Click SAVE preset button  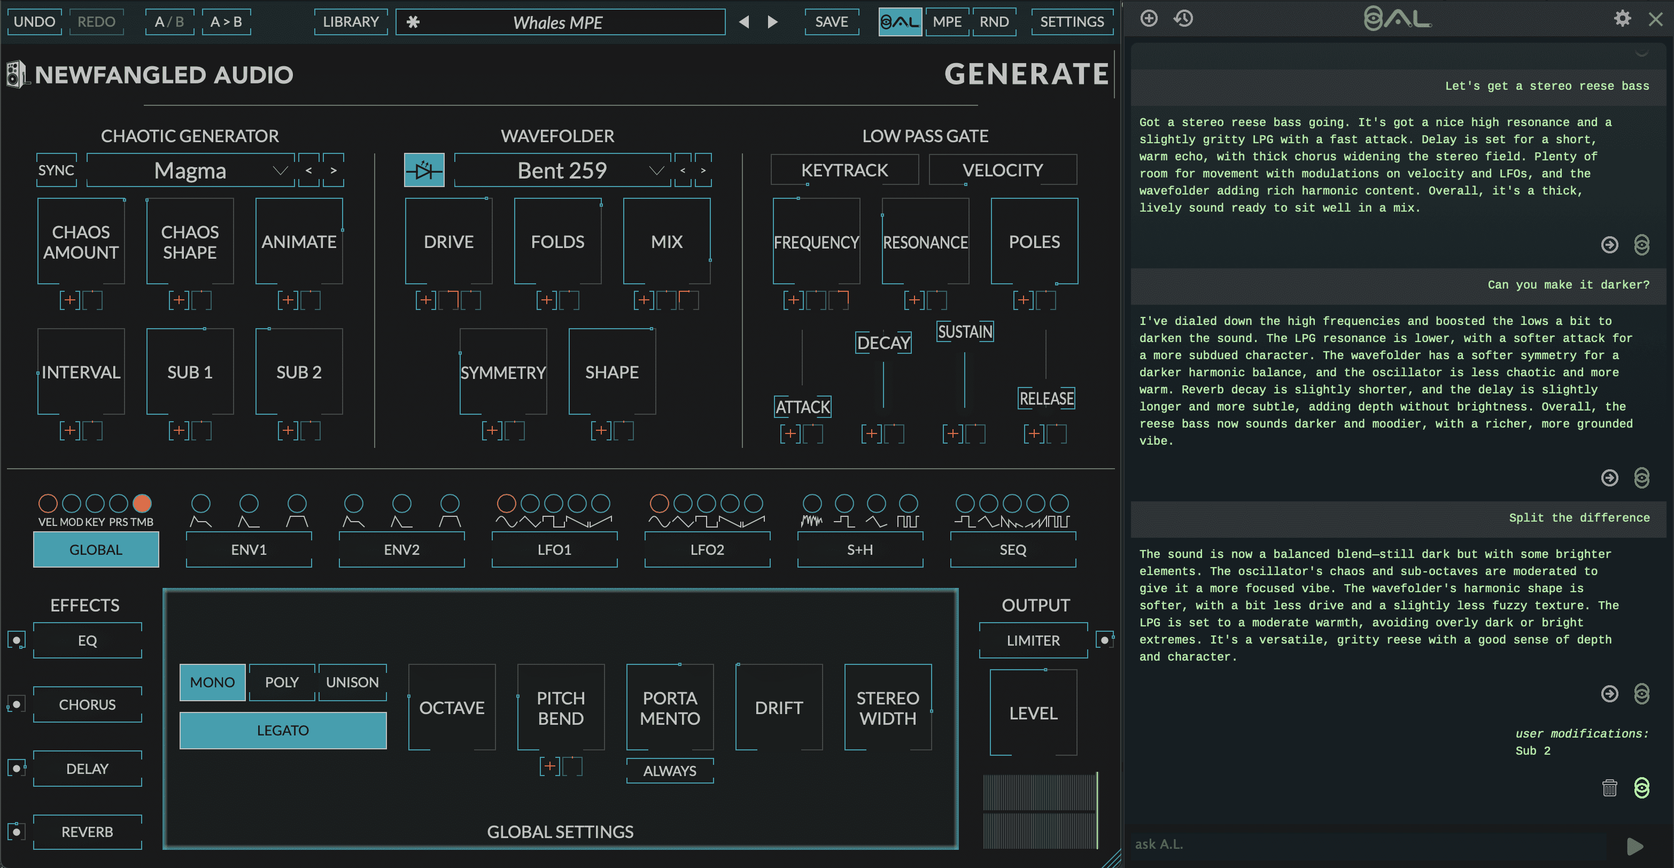coord(831,22)
